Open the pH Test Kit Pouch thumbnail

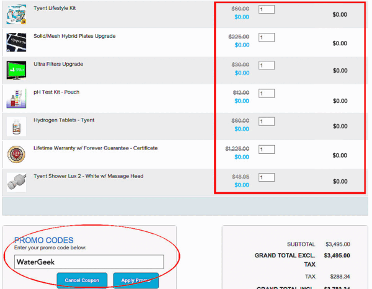click(16, 98)
